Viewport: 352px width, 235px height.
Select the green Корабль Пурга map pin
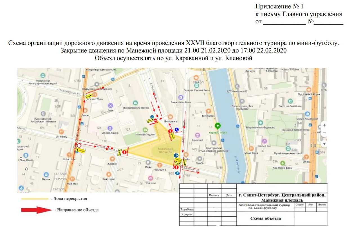click(x=217, y=126)
